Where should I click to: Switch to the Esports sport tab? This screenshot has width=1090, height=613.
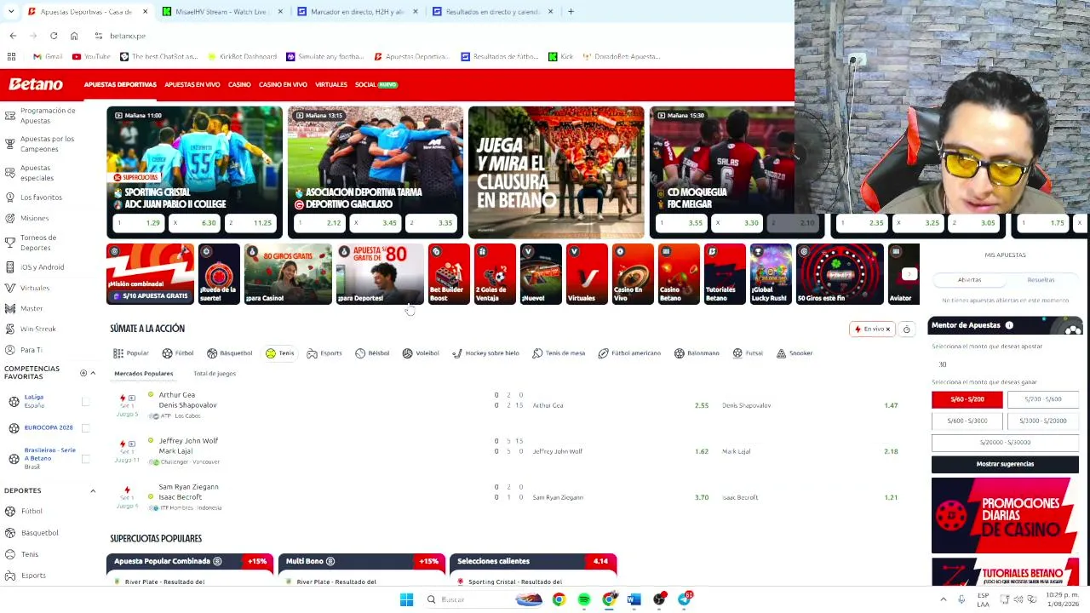(324, 353)
